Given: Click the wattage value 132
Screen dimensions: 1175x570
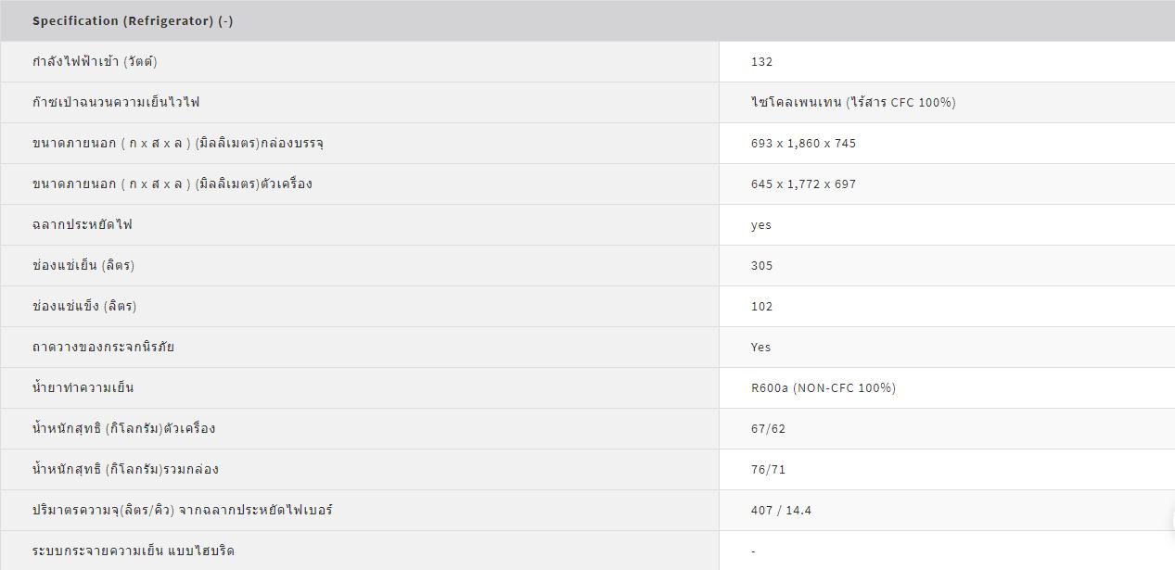Looking at the screenshot, I should tap(761, 62).
